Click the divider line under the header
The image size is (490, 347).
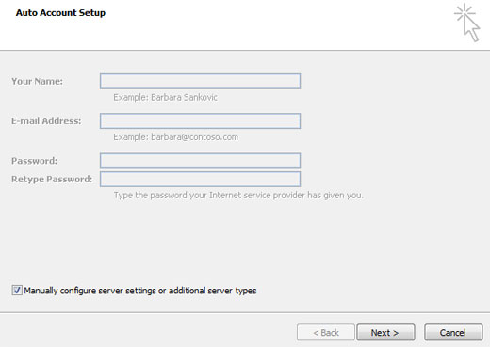(245, 50)
